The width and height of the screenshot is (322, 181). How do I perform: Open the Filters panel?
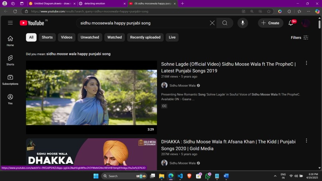click(x=299, y=38)
